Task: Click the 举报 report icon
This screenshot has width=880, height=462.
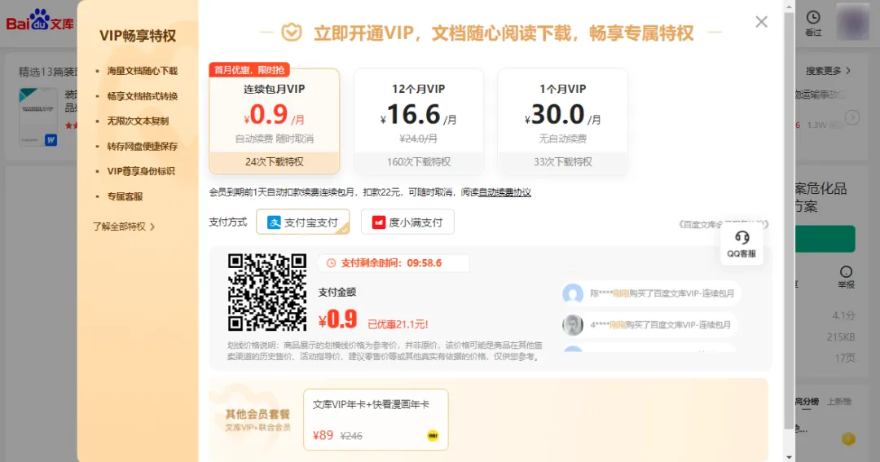Action: point(846,271)
